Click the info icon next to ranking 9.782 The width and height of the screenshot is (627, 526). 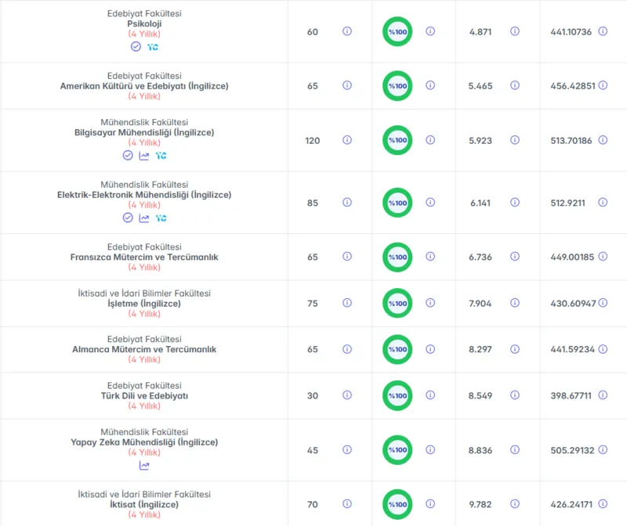point(515,503)
